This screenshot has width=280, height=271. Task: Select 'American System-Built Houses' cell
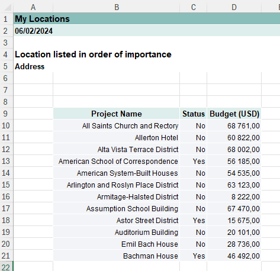click(x=117, y=173)
